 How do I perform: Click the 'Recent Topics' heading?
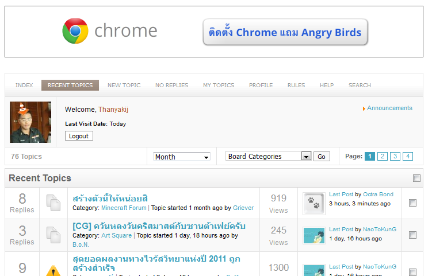[x=40, y=178]
